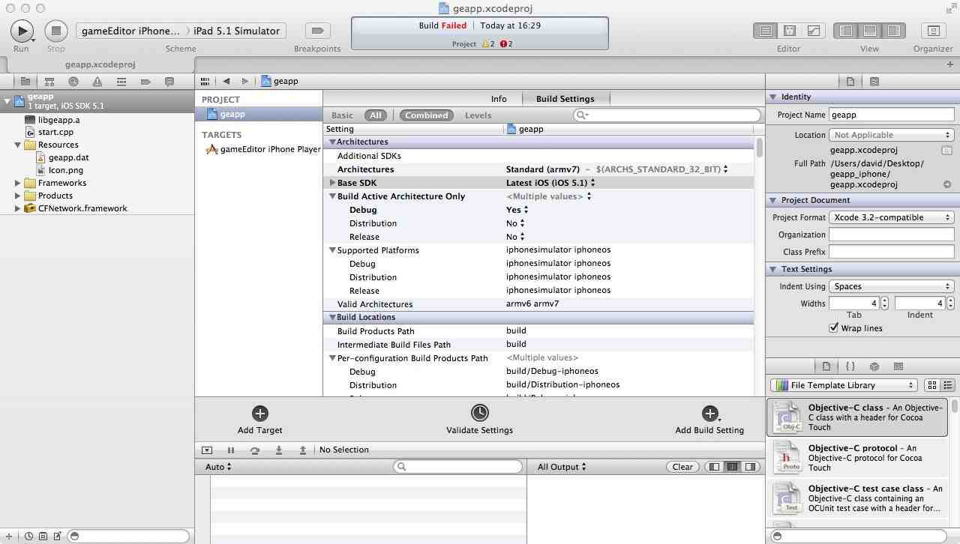The height and width of the screenshot is (544, 960).
Task: Select the gameEditor iPhone Player target
Action: pos(262,149)
